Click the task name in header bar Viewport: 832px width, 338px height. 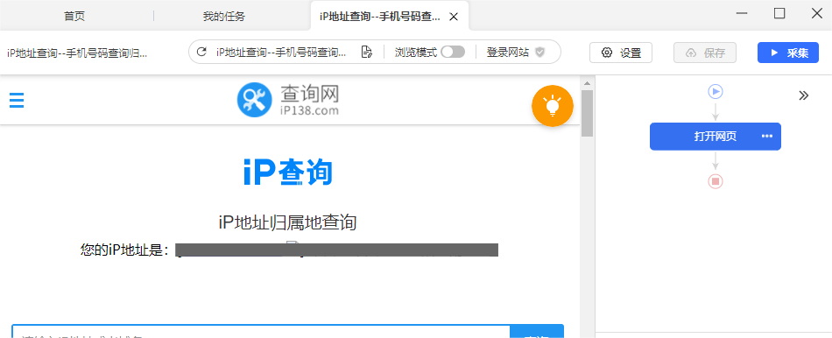coord(77,53)
